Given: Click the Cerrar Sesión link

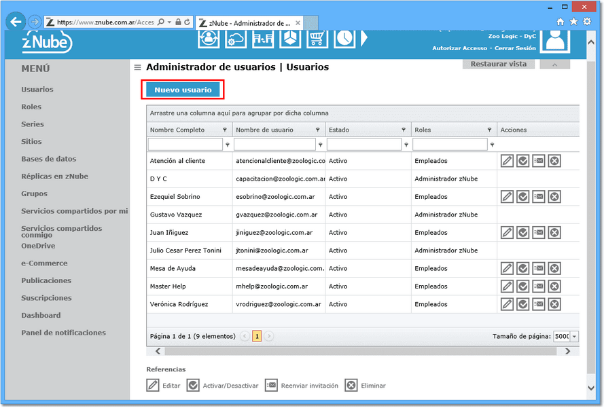Looking at the screenshot, I should (515, 48).
